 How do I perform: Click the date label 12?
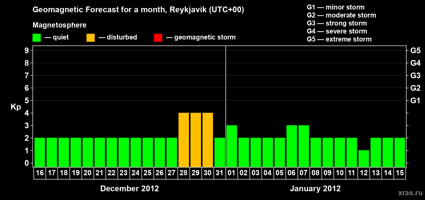tap(364, 173)
